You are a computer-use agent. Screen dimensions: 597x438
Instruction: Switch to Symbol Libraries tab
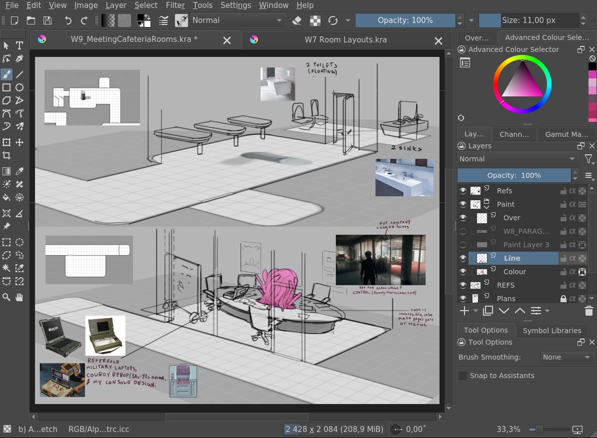click(551, 331)
